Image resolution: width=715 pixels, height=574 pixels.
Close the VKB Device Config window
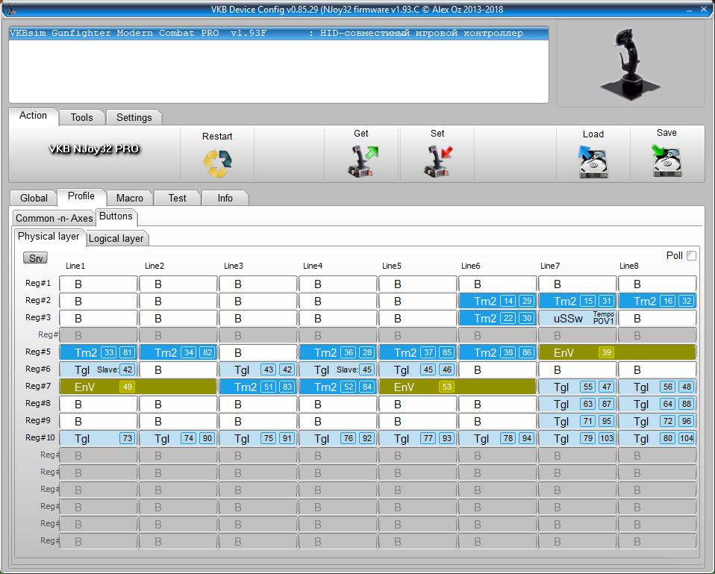tap(704, 9)
